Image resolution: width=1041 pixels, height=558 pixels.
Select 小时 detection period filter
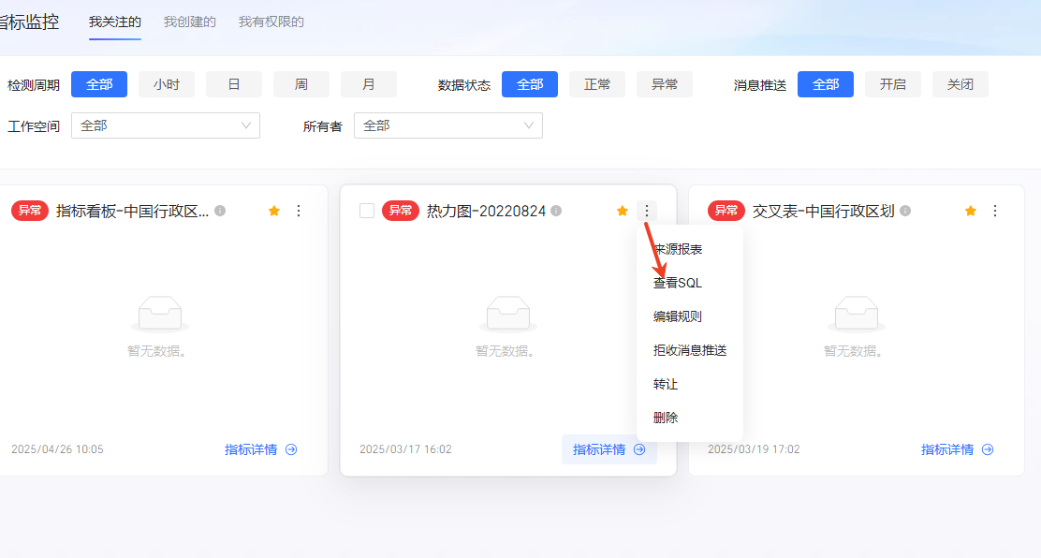click(167, 84)
